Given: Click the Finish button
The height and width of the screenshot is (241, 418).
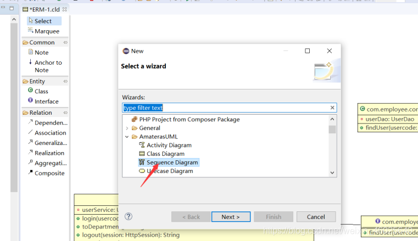Looking at the screenshot, I should pyautogui.click(x=274, y=217).
